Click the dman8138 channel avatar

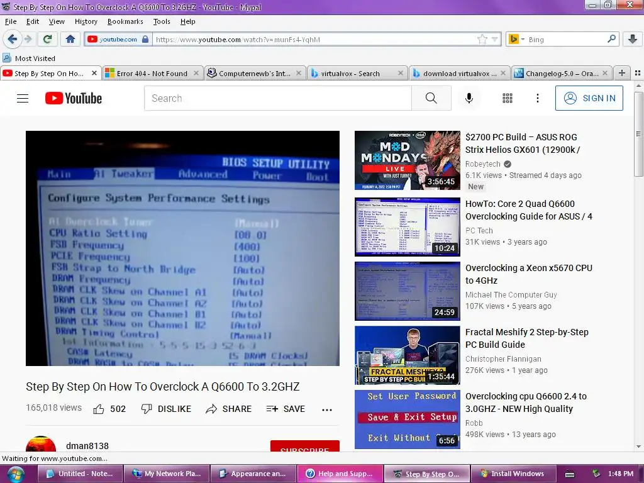(x=41, y=443)
